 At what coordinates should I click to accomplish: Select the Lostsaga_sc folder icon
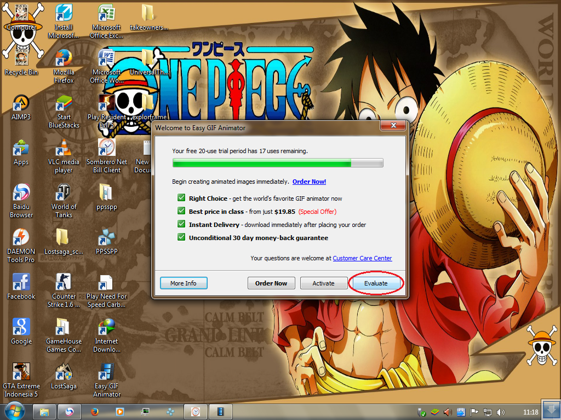(64, 242)
